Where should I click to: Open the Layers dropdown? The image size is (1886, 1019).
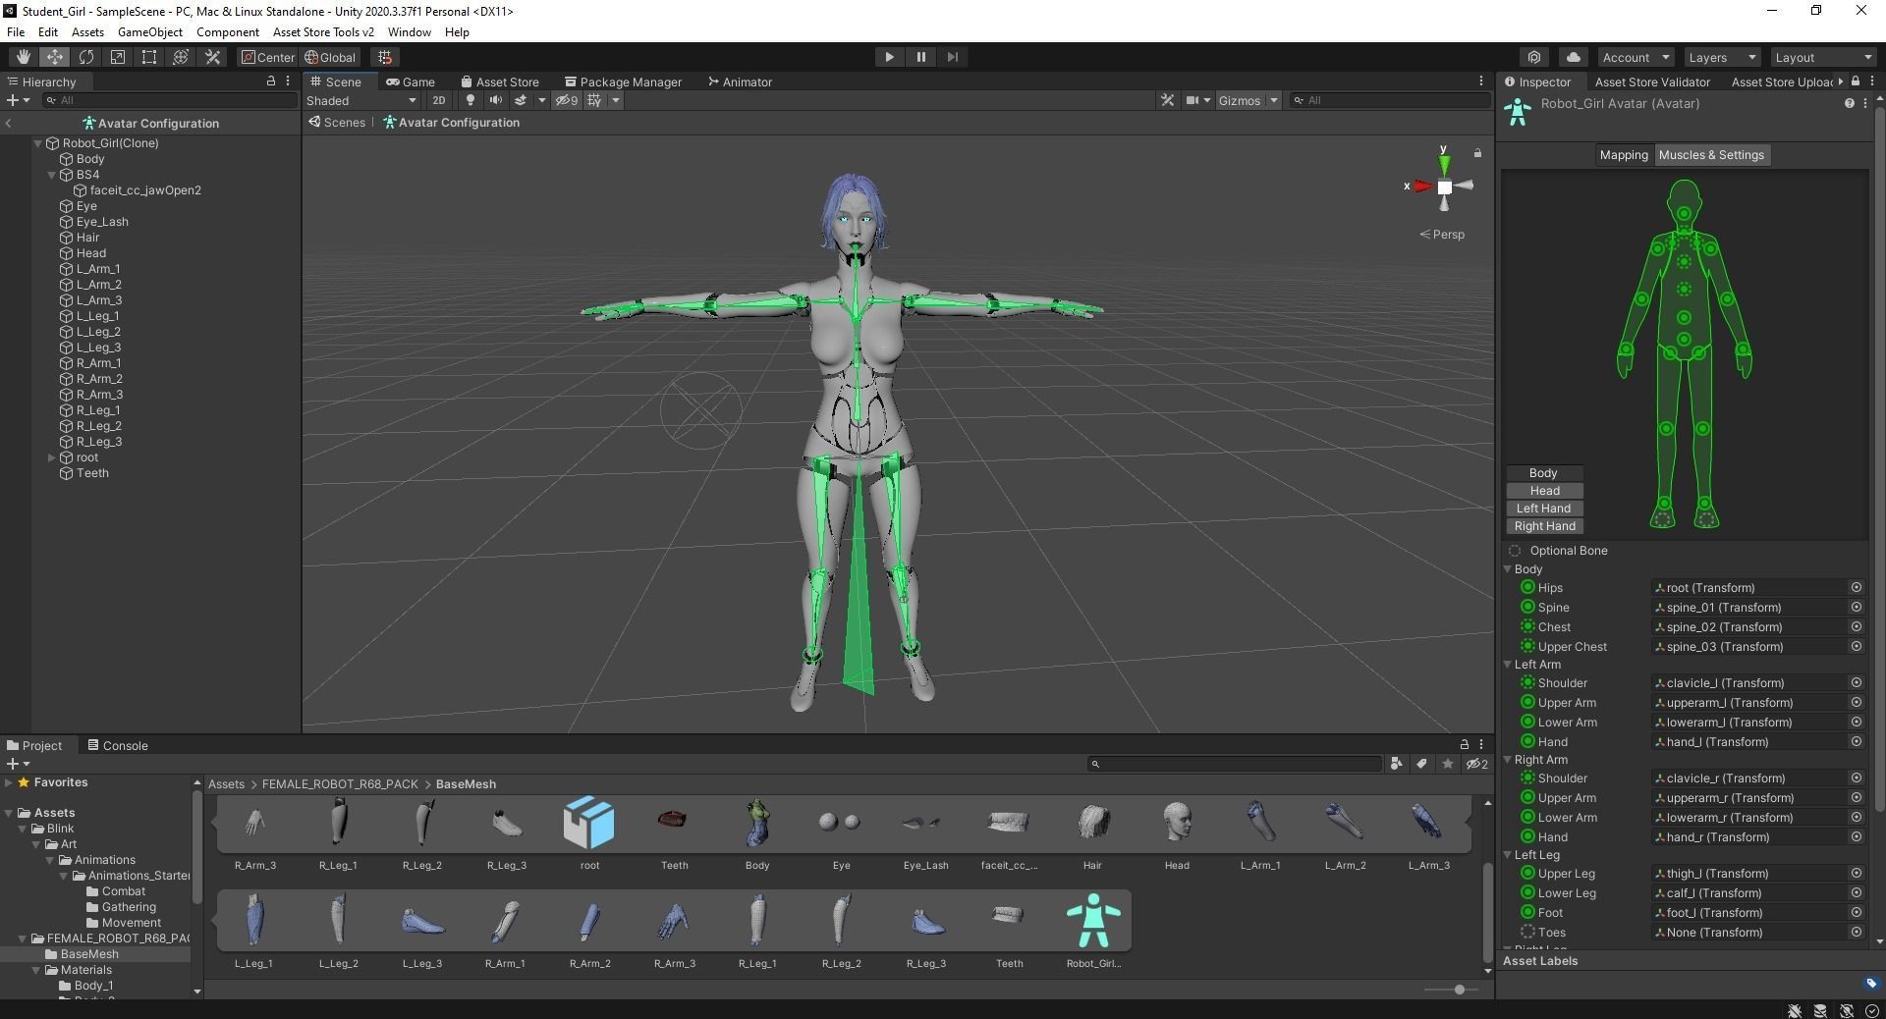click(1721, 57)
